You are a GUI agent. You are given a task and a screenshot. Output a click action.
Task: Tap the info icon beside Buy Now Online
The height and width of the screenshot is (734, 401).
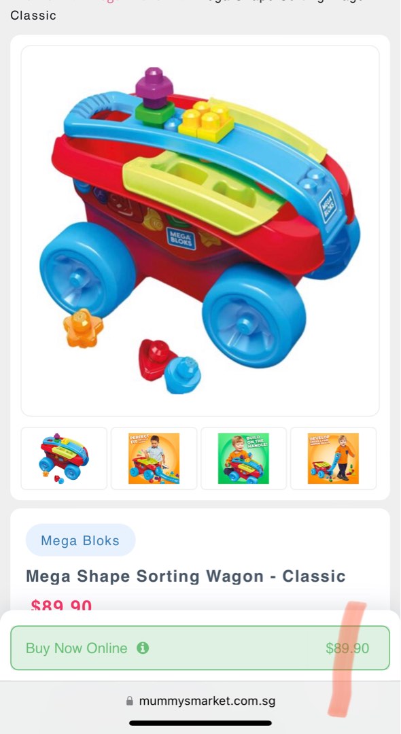pos(143,648)
